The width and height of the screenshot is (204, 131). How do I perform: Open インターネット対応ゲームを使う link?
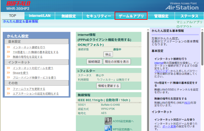[33, 68]
